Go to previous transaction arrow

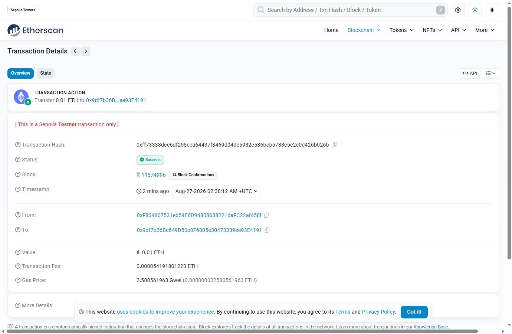[75, 51]
